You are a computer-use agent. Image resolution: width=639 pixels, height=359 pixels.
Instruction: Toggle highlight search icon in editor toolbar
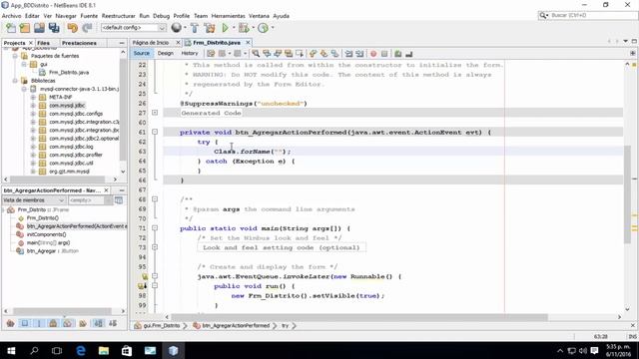(289, 53)
